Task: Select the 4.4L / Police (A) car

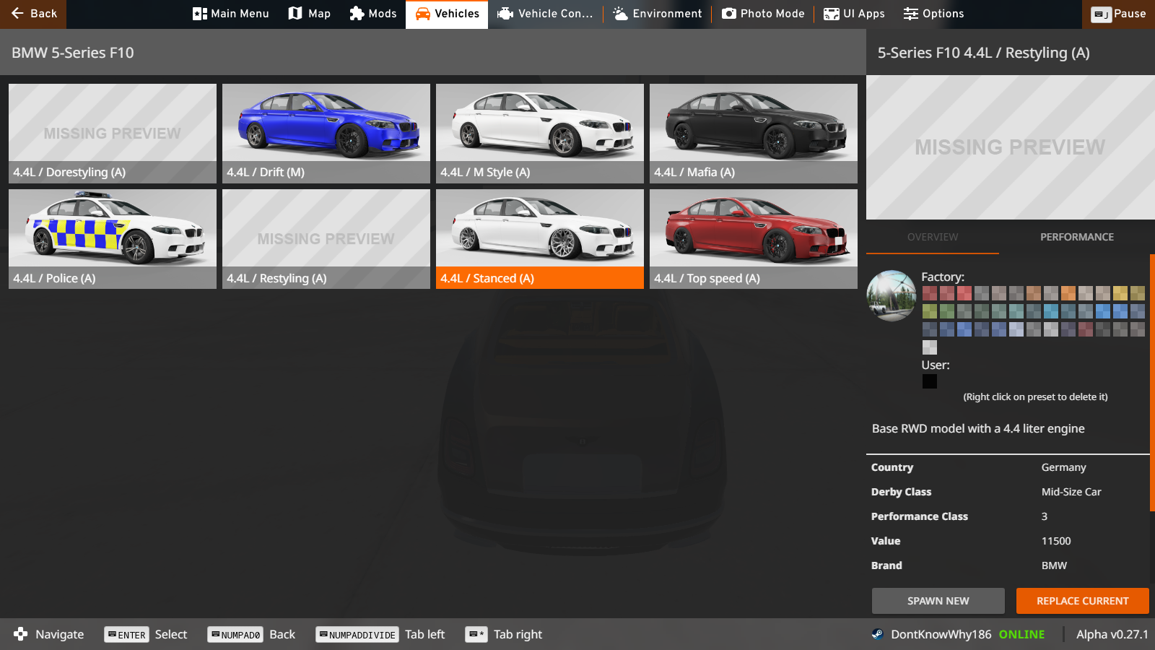Action: 113,239
